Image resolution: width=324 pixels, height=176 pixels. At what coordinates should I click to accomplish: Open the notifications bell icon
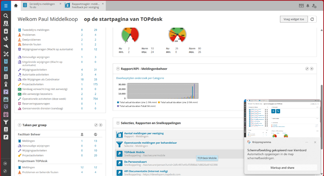pos(308,6)
